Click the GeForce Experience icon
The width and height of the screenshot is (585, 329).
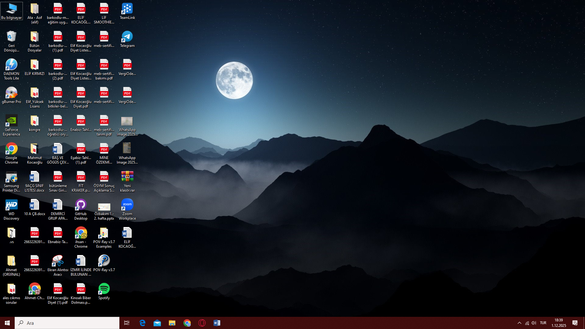point(11,121)
